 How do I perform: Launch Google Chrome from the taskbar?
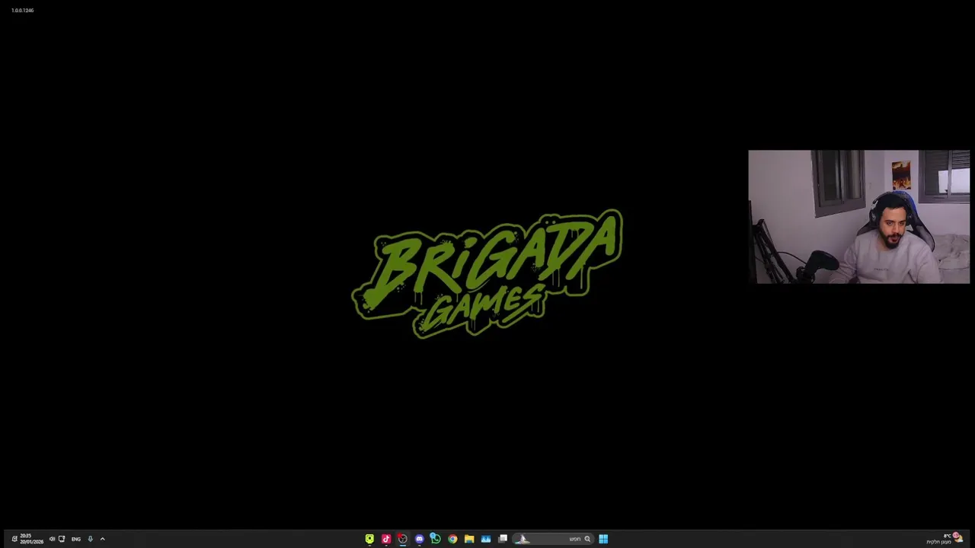tap(452, 539)
